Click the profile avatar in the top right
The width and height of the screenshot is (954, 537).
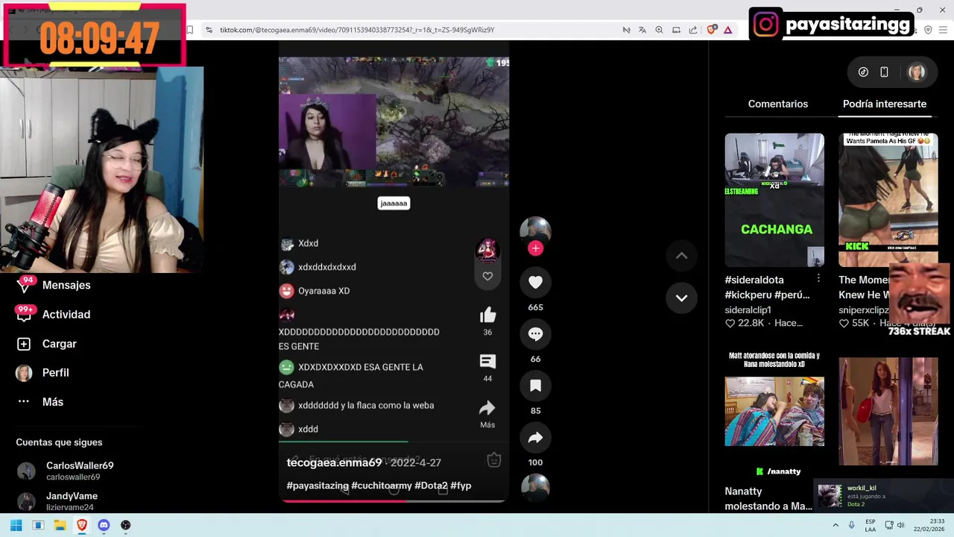[916, 72]
